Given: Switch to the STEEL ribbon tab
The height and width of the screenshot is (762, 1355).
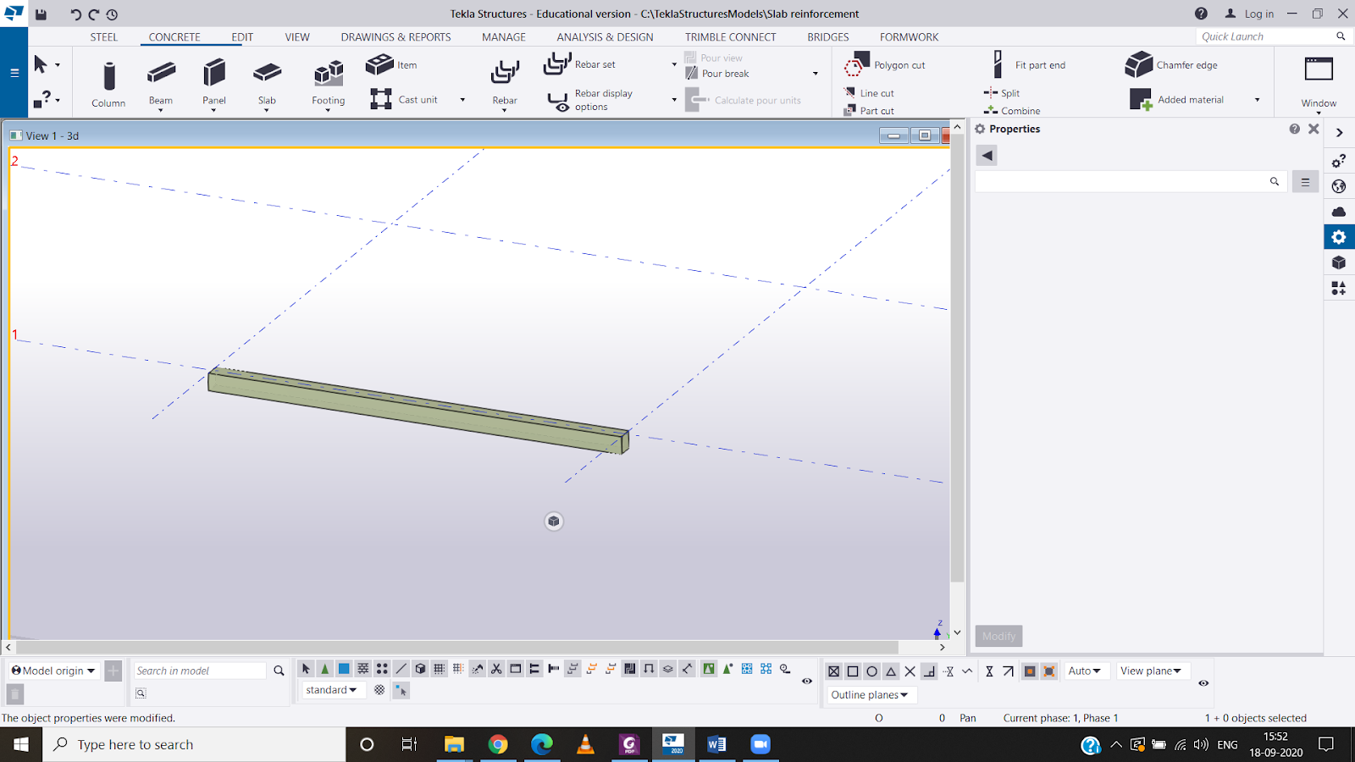Looking at the screenshot, I should (104, 37).
